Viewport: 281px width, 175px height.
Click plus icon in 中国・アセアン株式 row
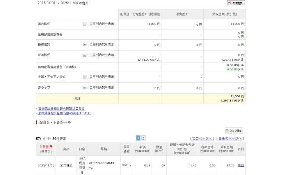[x=85, y=77]
